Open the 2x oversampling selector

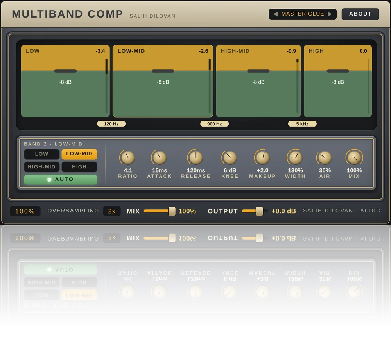point(112,211)
